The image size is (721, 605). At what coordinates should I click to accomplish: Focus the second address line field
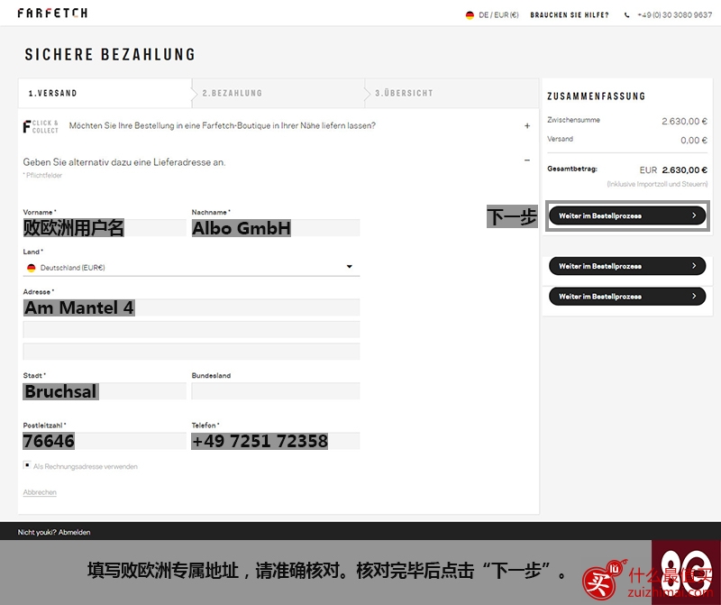pos(191,329)
